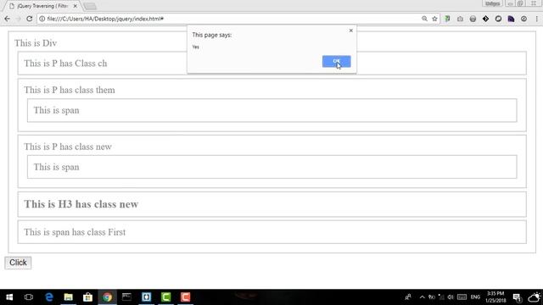Go back in browser history
This screenshot has height=305, width=543.
[x=8, y=19]
